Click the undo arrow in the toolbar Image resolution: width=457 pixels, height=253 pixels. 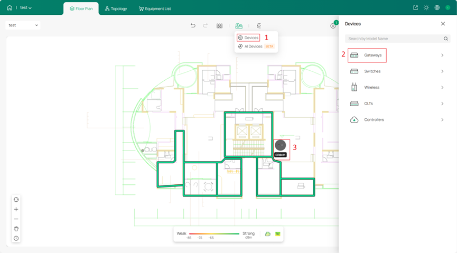[x=193, y=26]
